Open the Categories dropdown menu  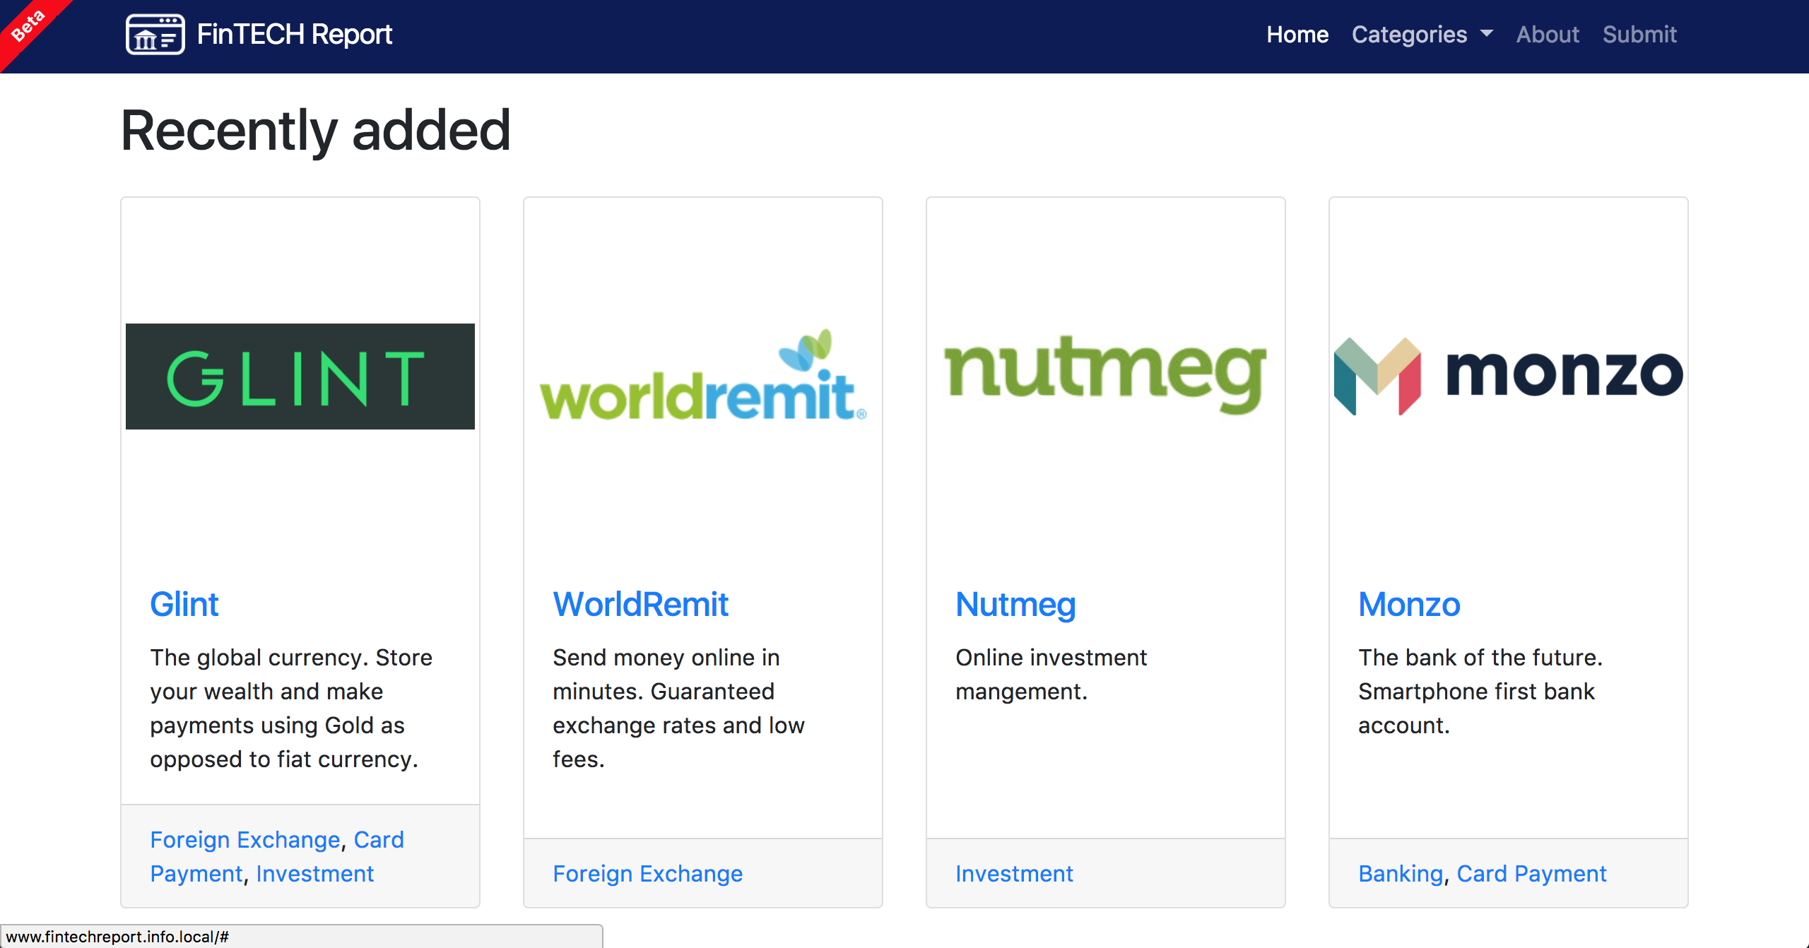pyautogui.click(x=1410, y=34)
